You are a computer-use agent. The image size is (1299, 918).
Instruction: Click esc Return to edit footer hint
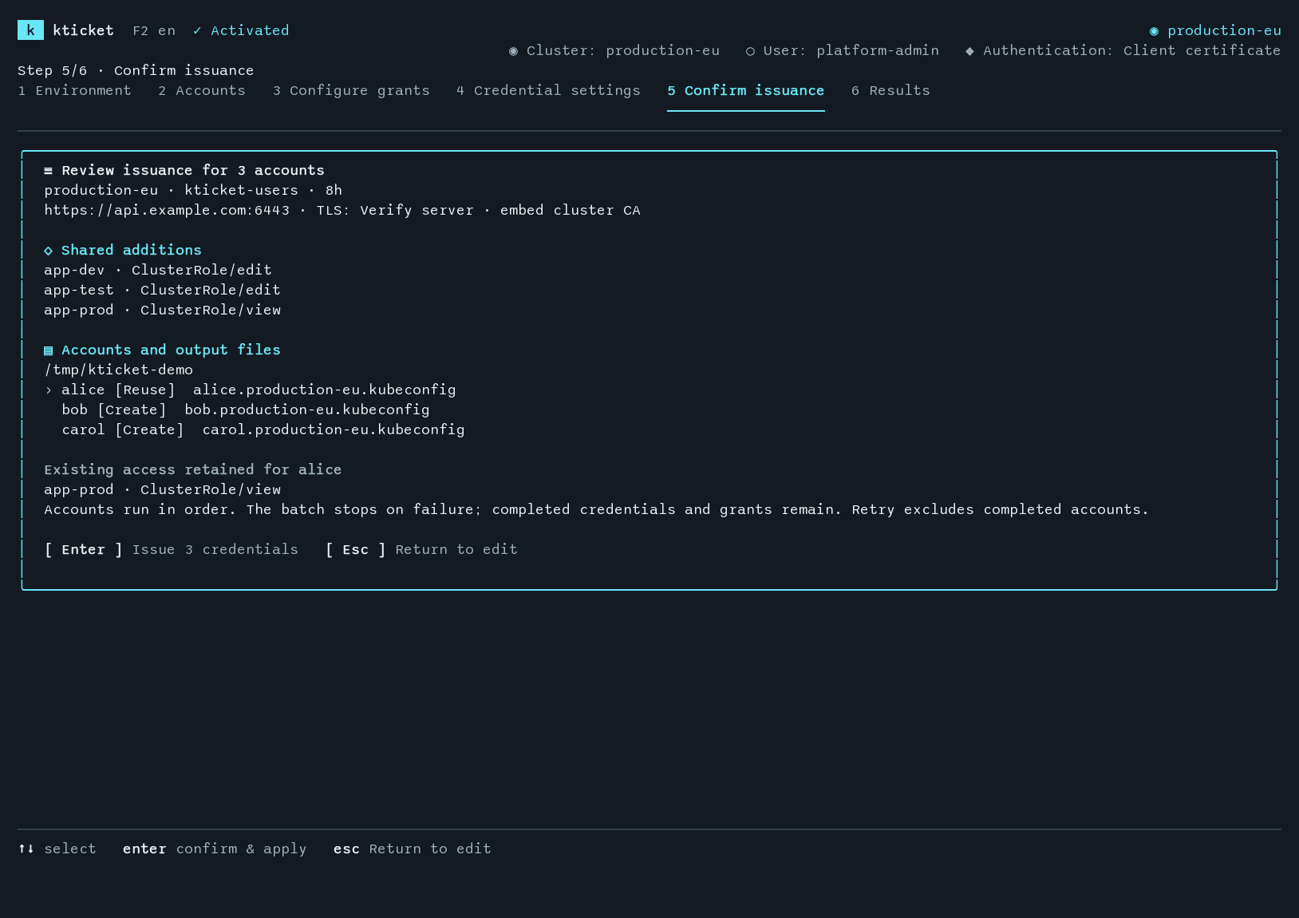click(413, 849)
